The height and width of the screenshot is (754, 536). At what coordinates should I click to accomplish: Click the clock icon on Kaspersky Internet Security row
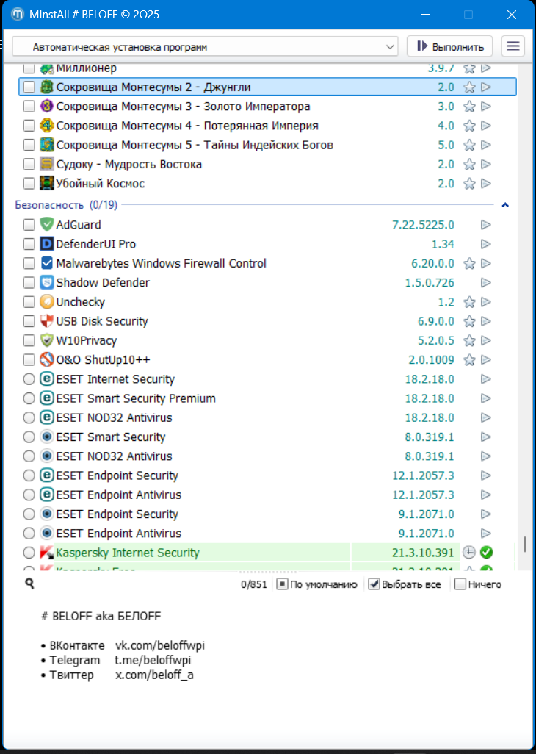(469, 553)
